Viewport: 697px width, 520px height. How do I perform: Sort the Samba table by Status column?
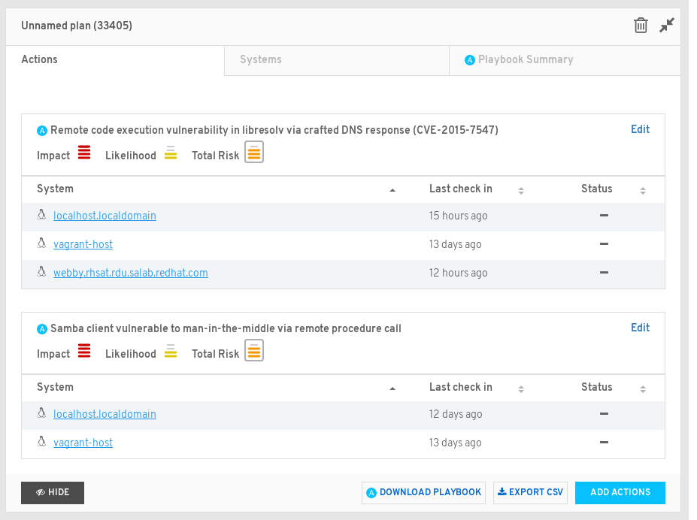pyautogui.click(x=643, y=389)
